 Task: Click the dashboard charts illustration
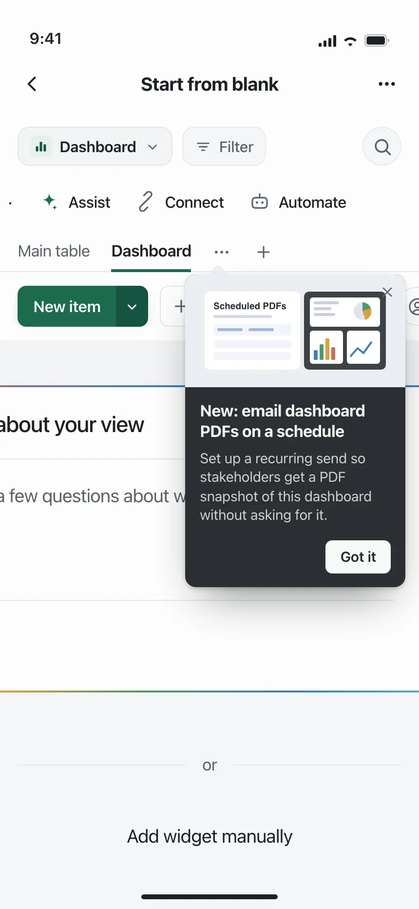pyautogui.click(x=345, y=331)
